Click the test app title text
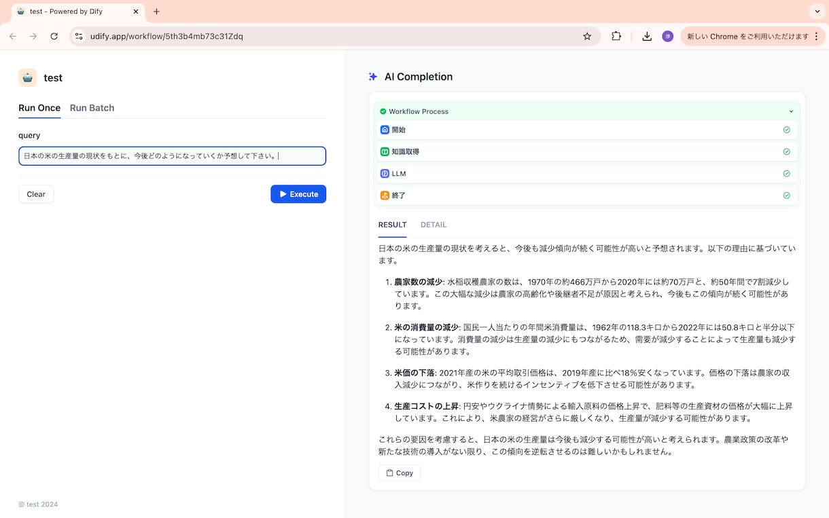This screenshot has width=829, height=518. [53, 78]
